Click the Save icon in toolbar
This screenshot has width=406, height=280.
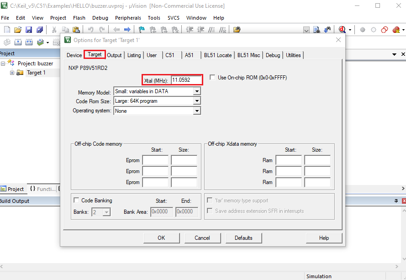point(29,30)
